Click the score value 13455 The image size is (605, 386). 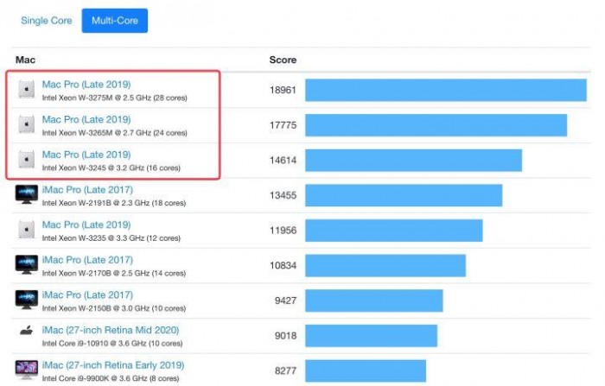(x=283, y=195)
